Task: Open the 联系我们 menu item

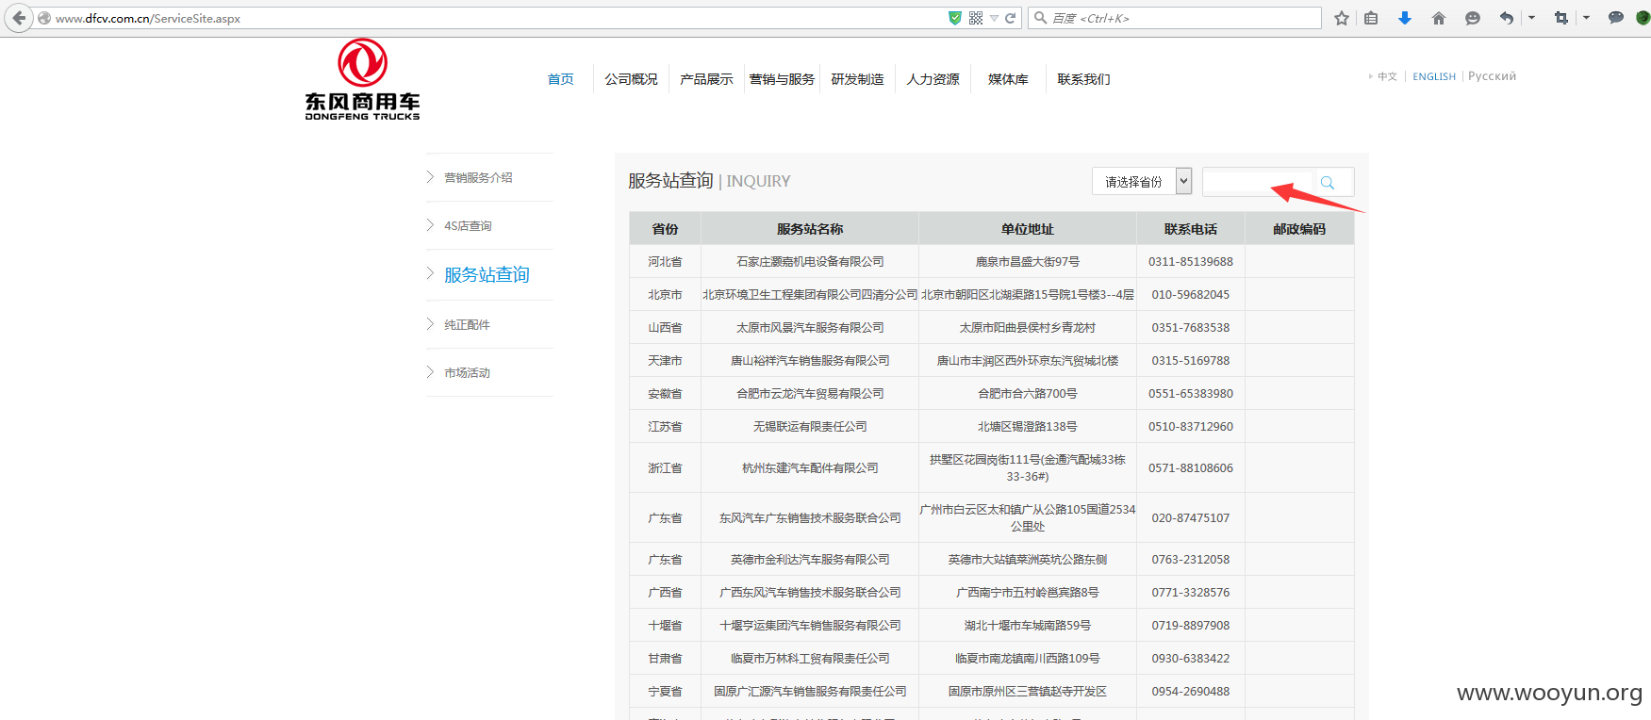Action: [x=1083, y=79]
